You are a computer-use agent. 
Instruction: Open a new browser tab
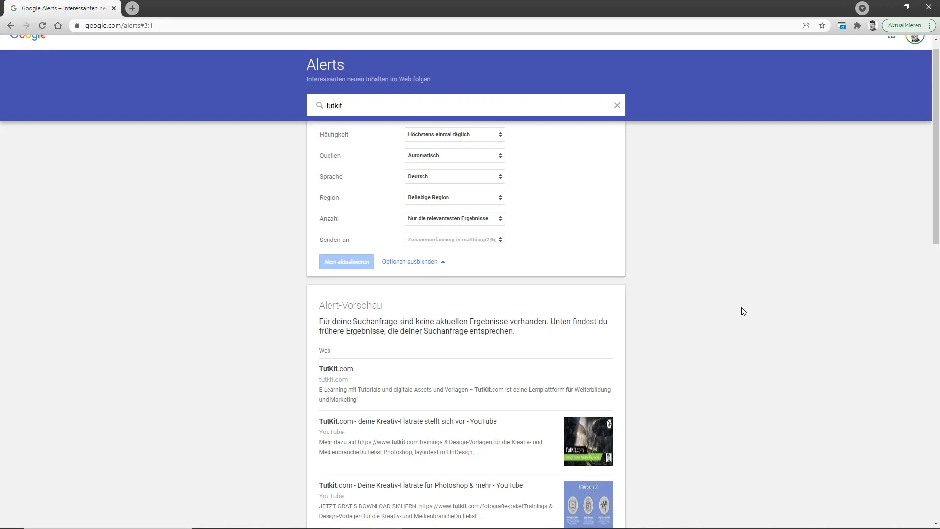(132, 8)
